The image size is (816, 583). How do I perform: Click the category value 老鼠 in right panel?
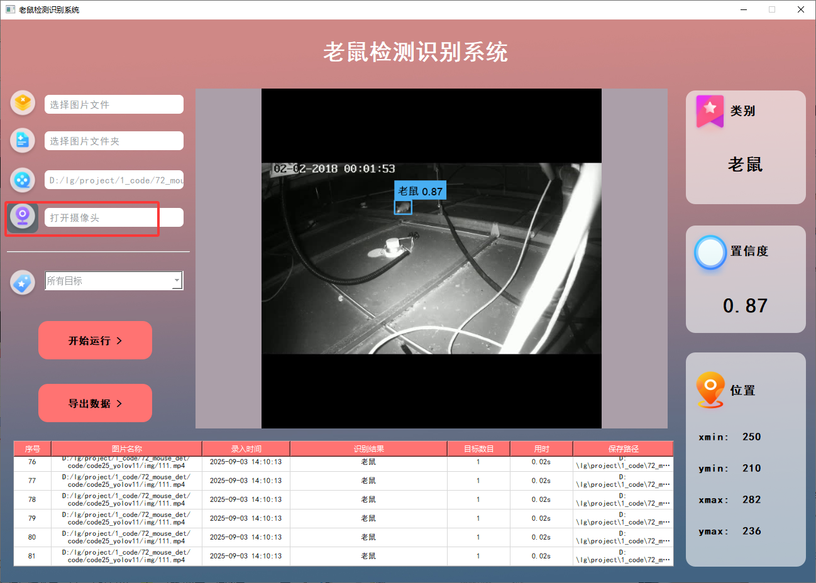(x=745, y=165)
